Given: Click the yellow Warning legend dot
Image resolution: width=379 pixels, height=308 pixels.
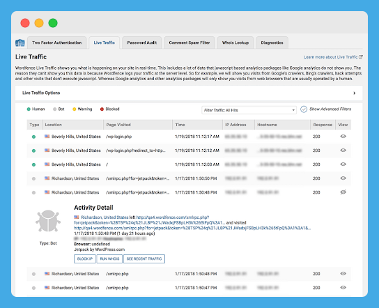Looking at the screenshot, I should point(75,109).
